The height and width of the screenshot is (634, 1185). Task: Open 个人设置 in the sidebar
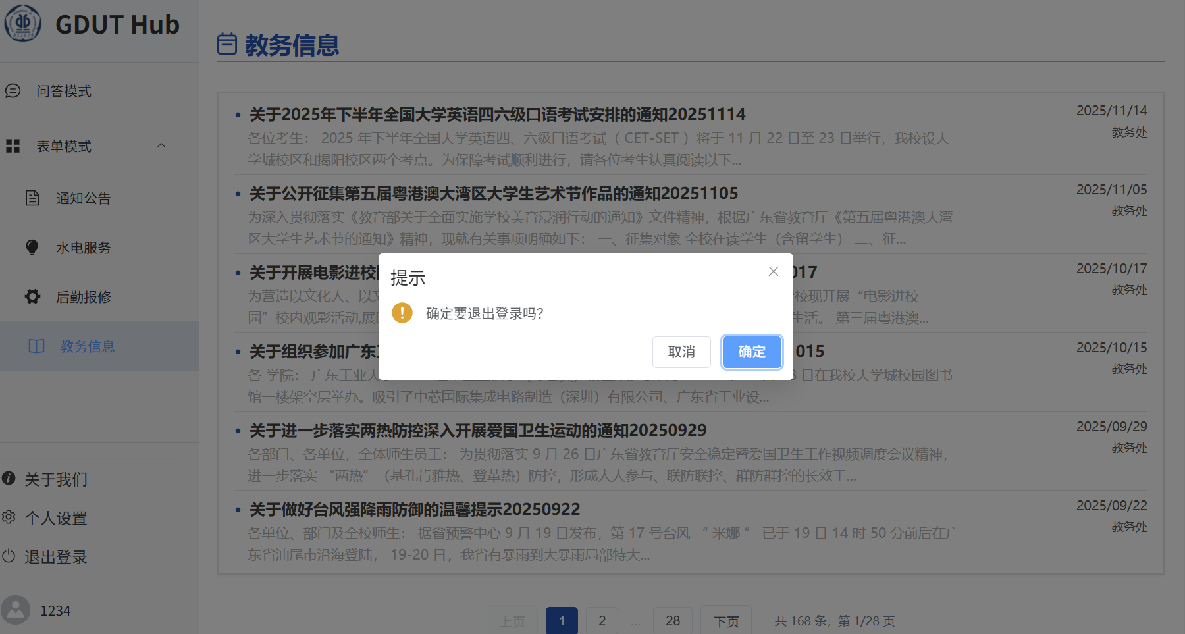pos(56,518)
